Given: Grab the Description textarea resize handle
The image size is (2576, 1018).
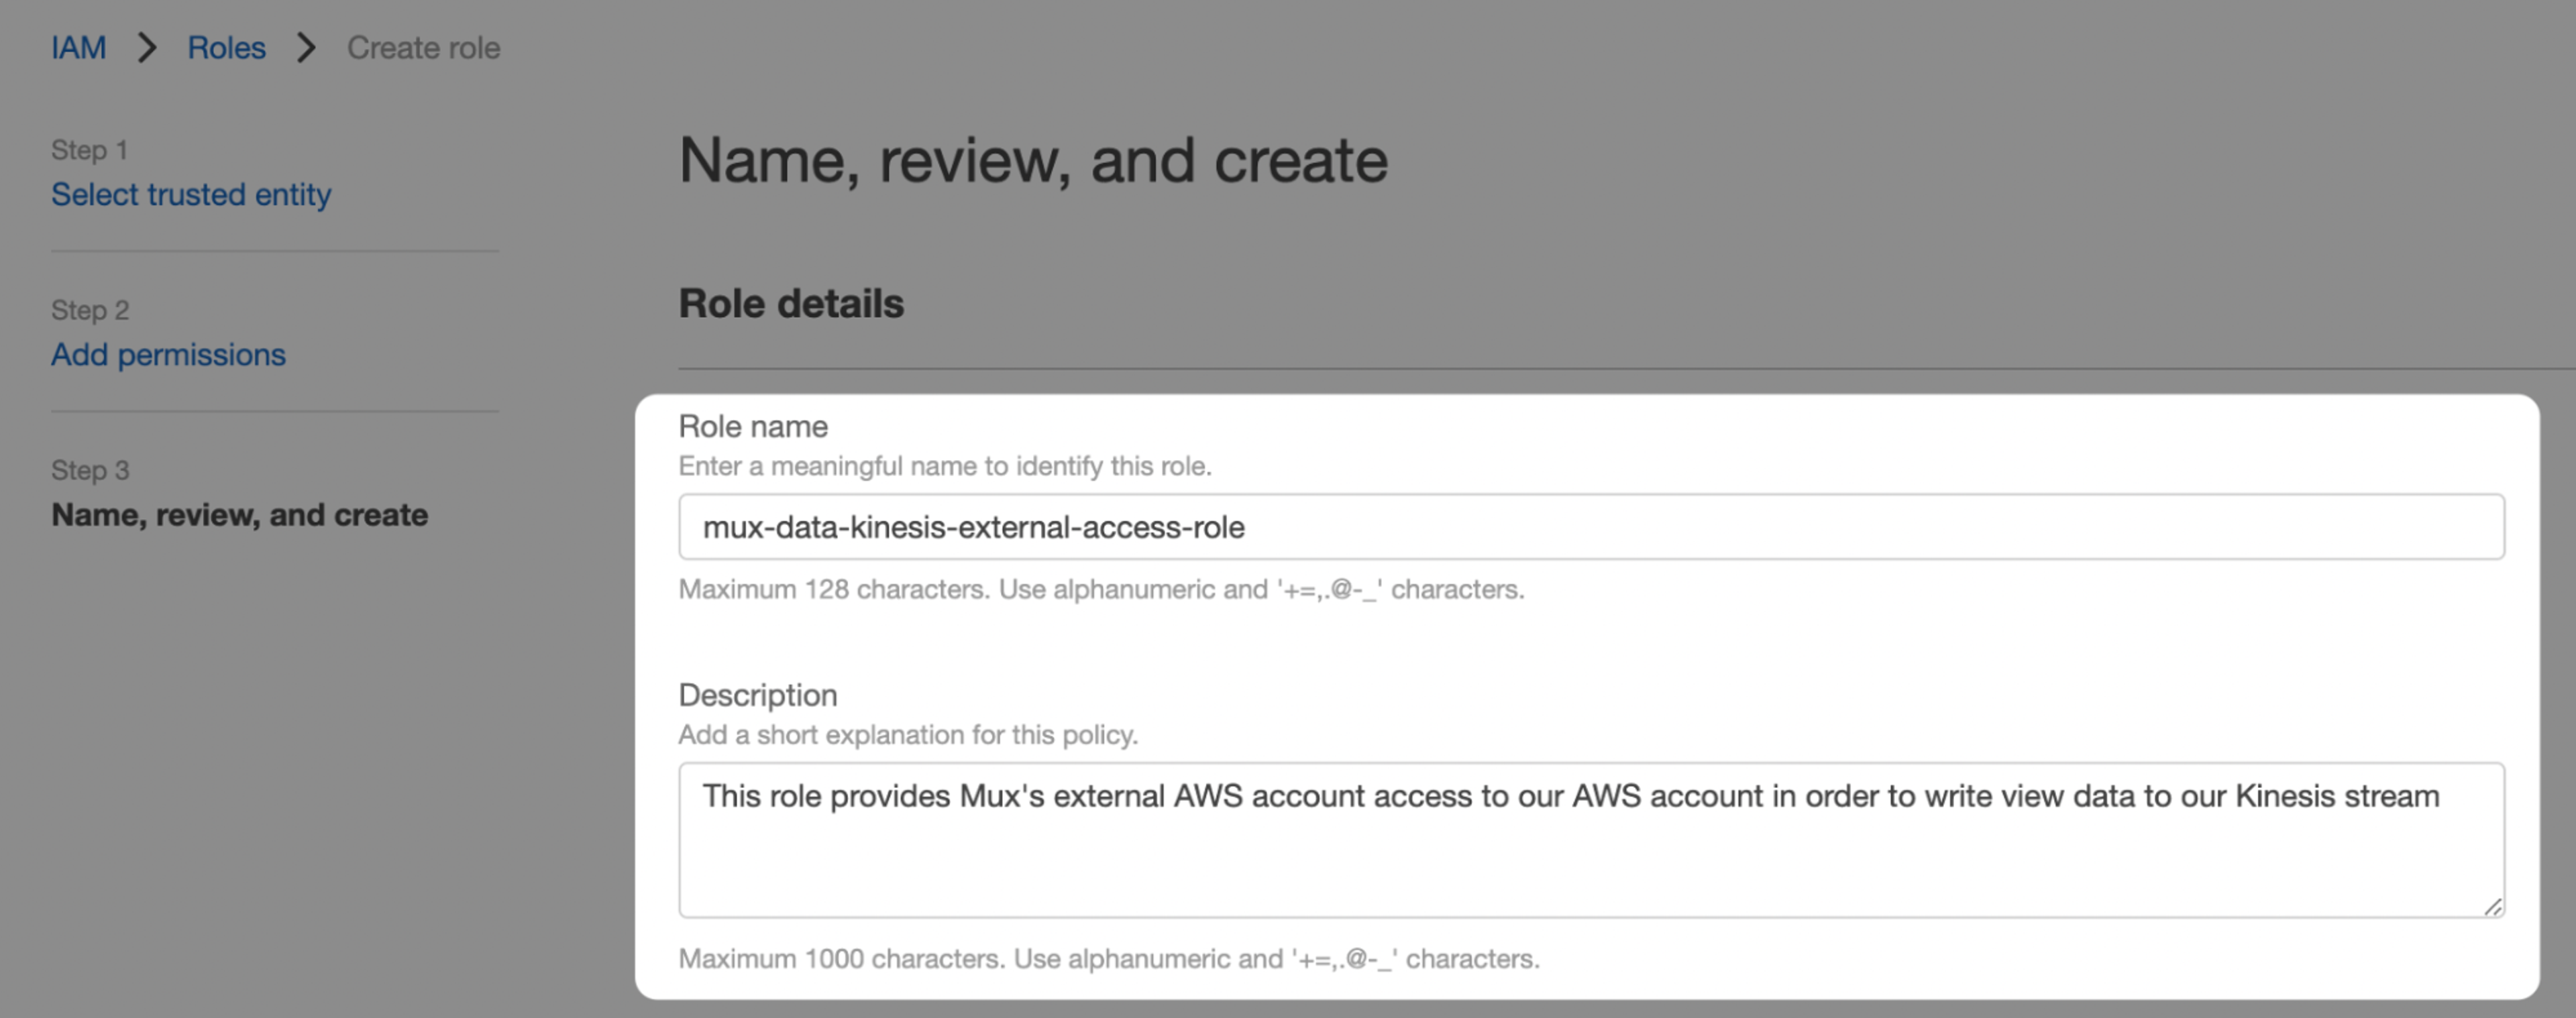Looking at the screenshot, I should coord(2493,906).
